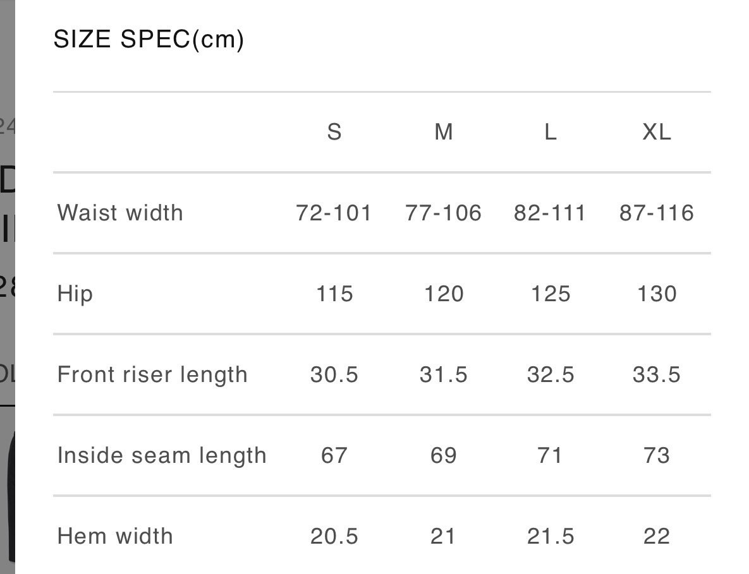Click waist width value 72-101

334,213
